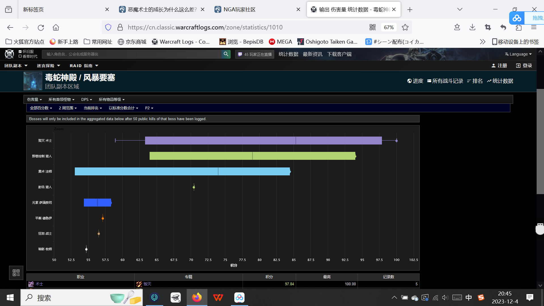Click the purple 毁灭 术士 box bar
Image resolution: width=544 pixels, height=306 pixels.
coord(221,141)
